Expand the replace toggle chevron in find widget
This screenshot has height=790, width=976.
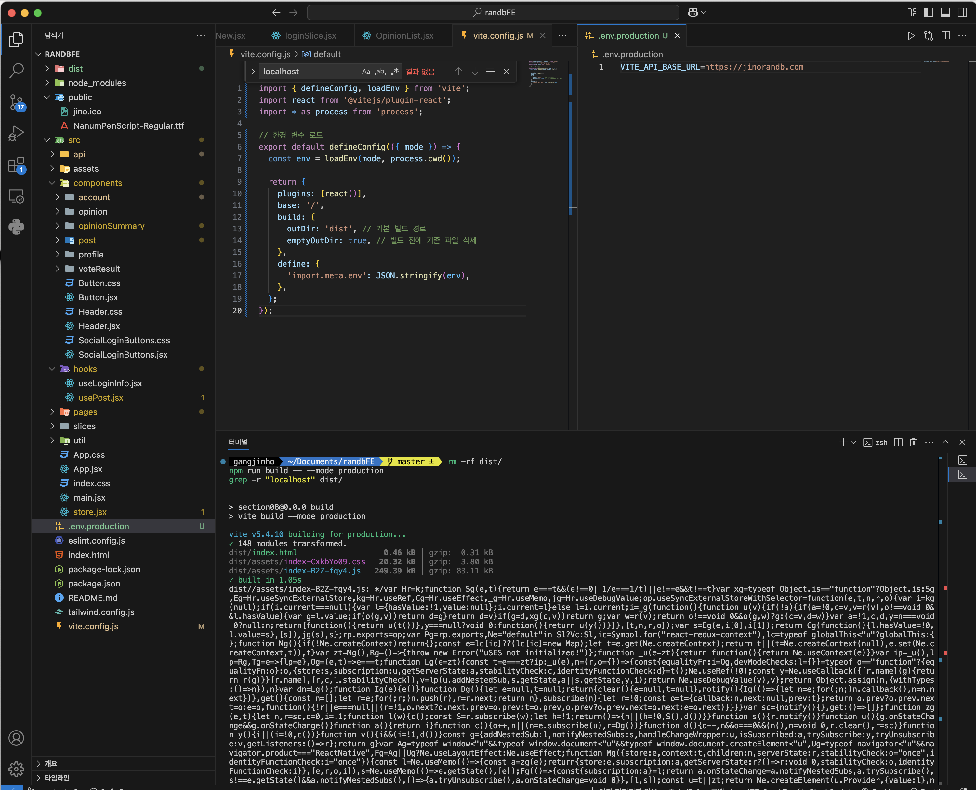(253, 72)
